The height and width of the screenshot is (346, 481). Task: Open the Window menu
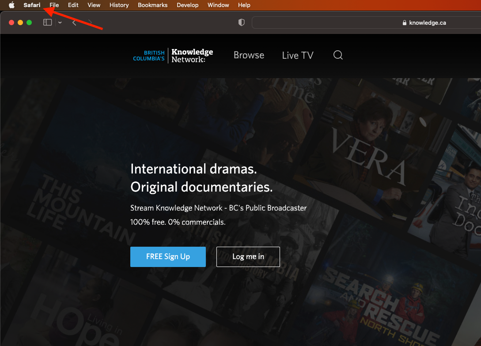218,5
